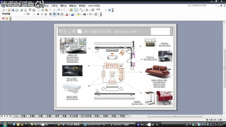Expand the font name dropdown

24,14
